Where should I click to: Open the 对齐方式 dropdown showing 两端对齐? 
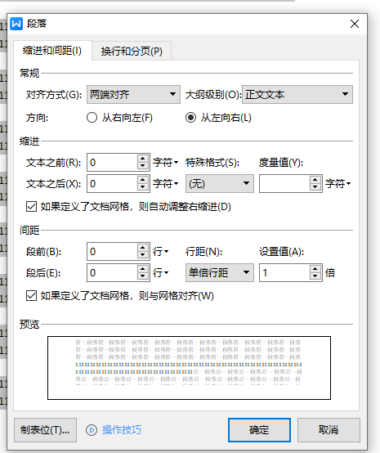[x=133, y=95]
